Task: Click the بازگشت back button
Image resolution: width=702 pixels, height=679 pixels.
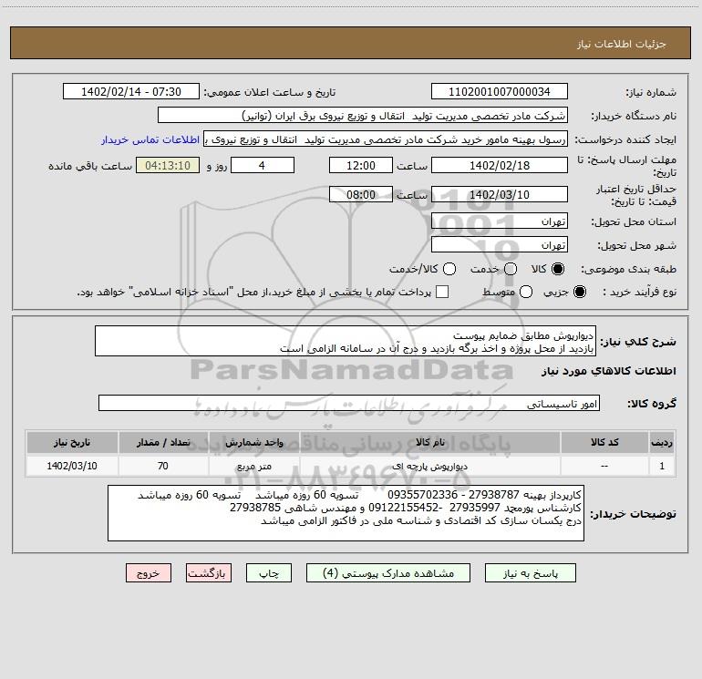Action: (x=209, y=573)
